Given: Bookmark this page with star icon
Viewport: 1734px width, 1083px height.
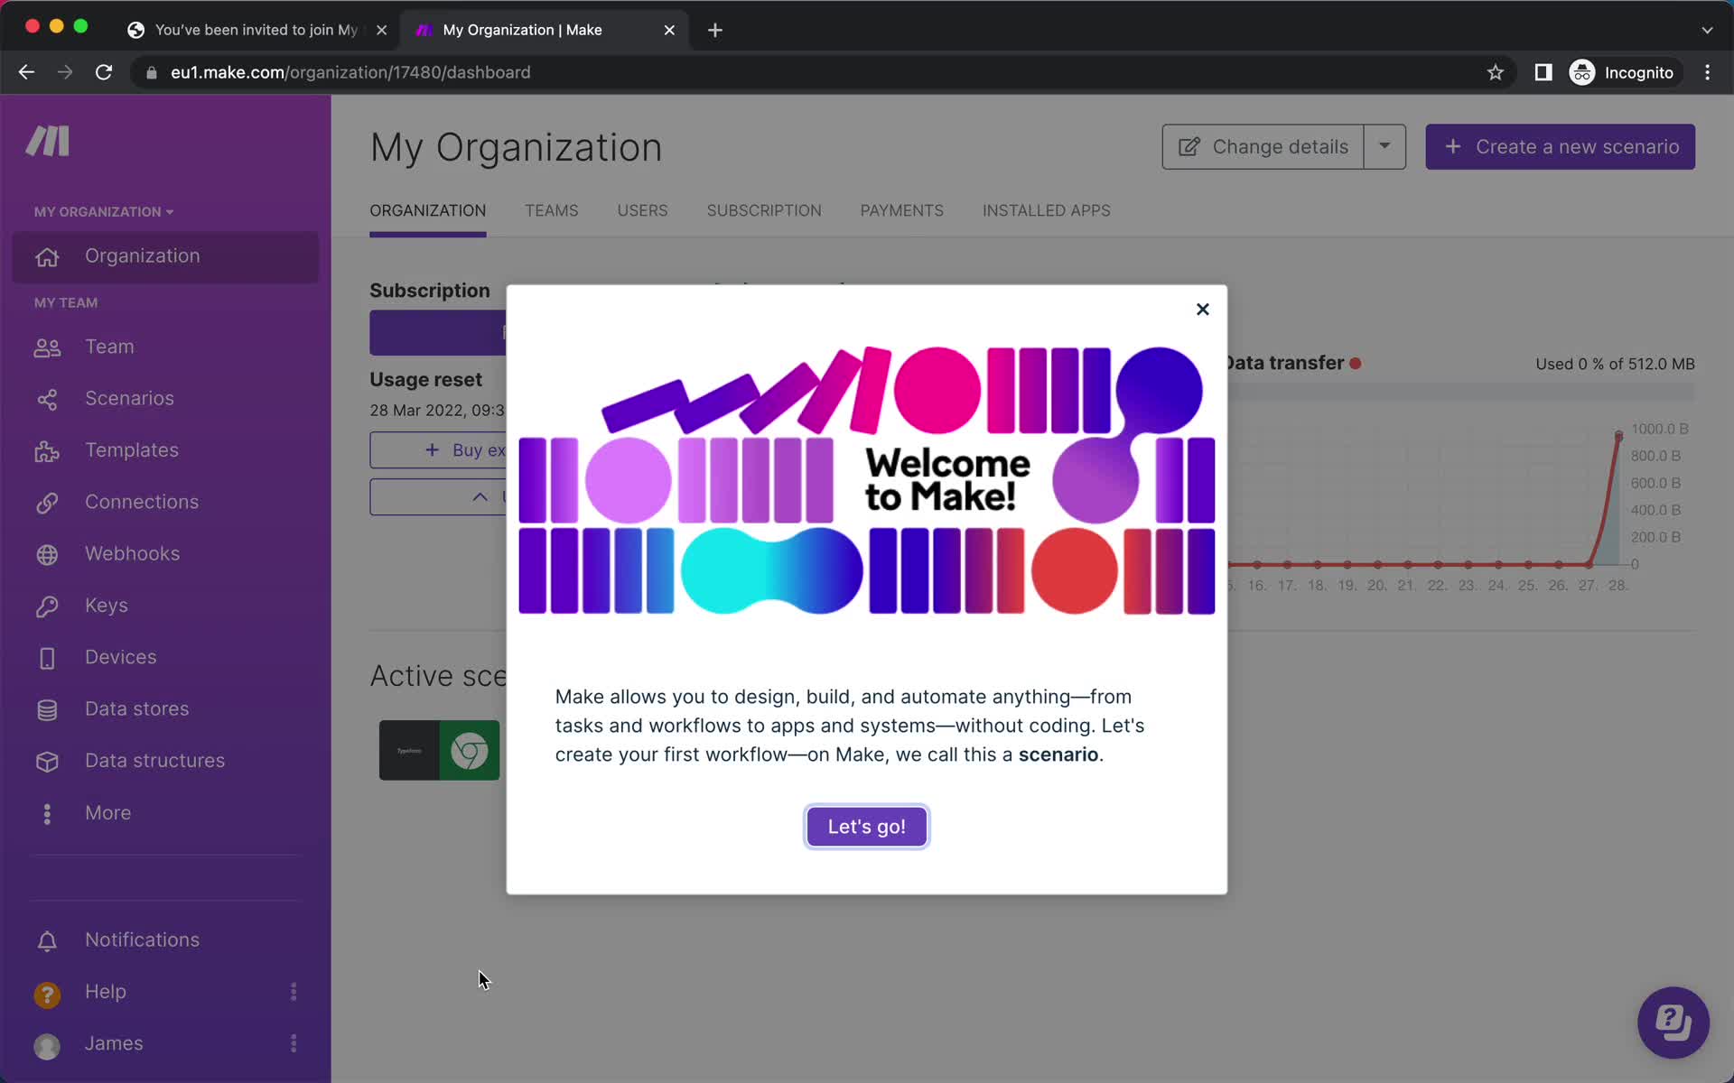Looking at the screenshot, I should pos(1495,72).
